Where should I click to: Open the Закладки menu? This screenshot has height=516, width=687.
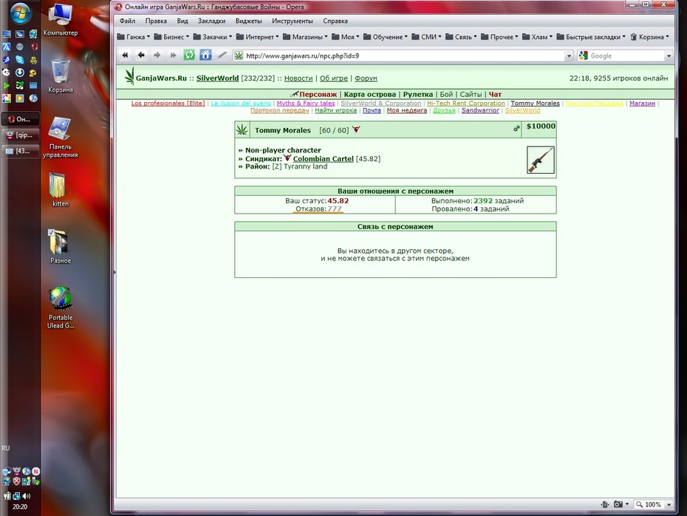211,21
